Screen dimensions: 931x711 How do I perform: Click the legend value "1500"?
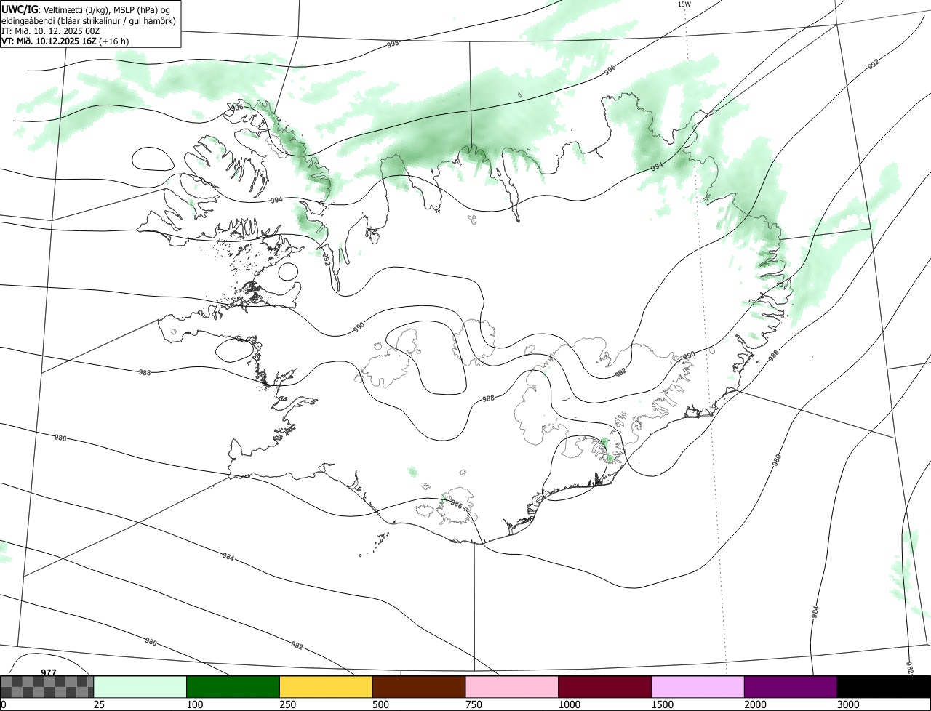click(x=663, y=704)
